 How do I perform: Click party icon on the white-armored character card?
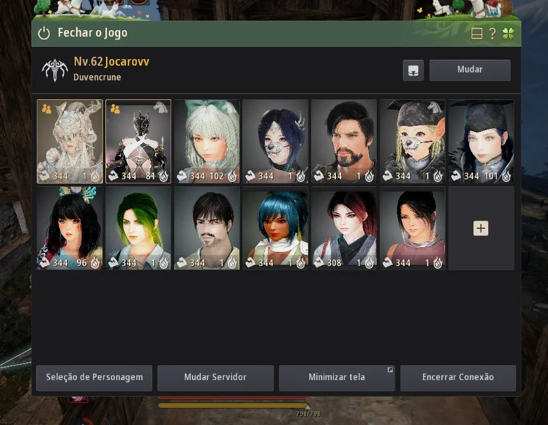[x=46, y=109]
